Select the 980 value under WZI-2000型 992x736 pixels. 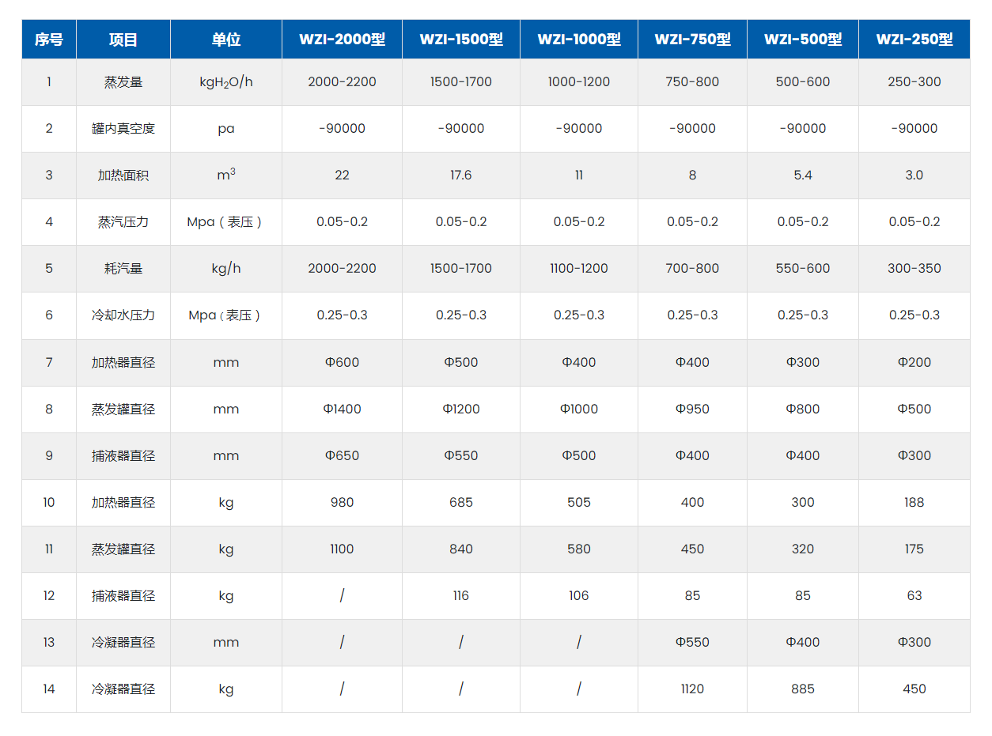[x=342, y=502]
